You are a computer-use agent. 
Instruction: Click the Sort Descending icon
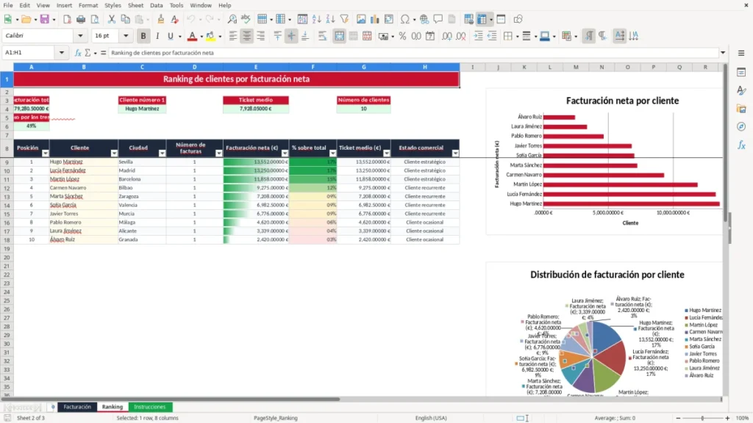(x=330, y=19)
